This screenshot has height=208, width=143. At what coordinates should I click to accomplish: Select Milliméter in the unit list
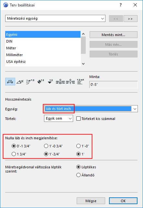(43, 55)
